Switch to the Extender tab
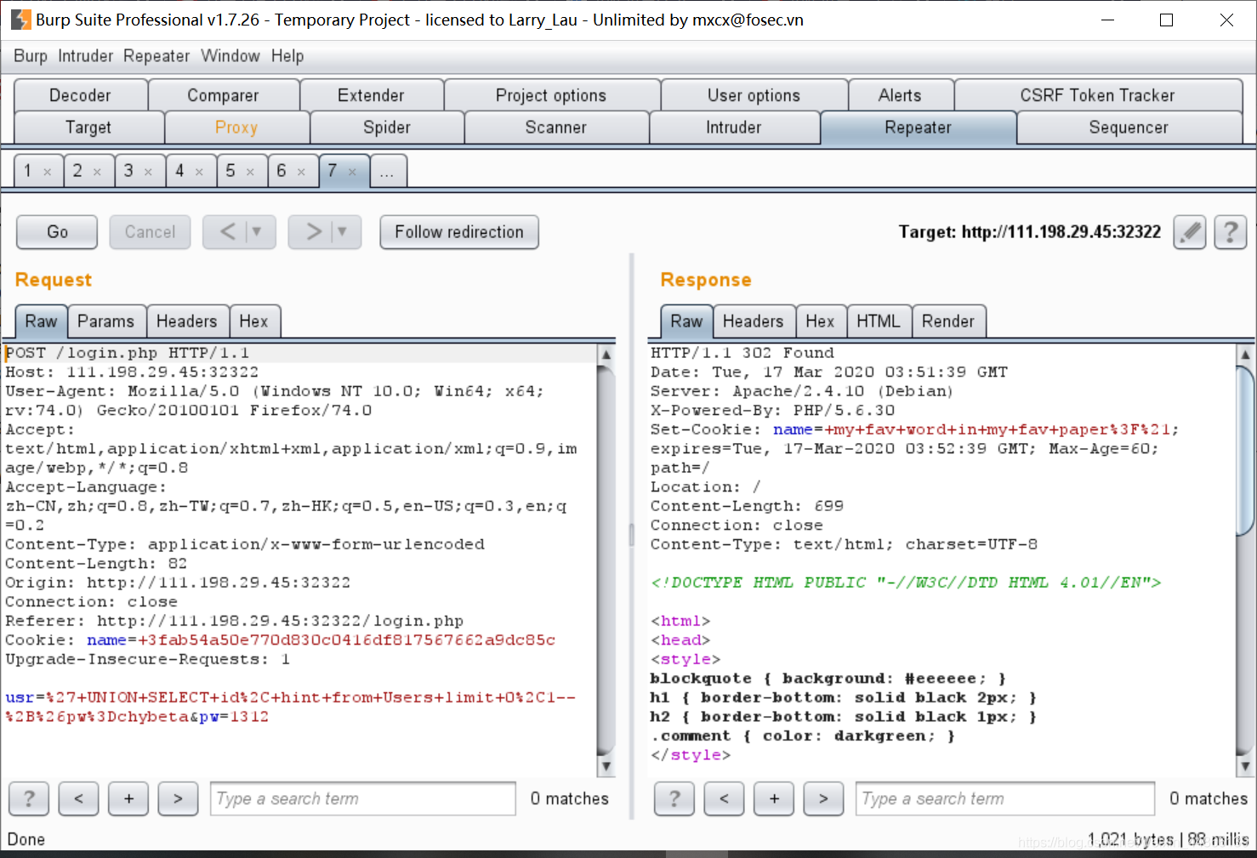Image resolution: width=1257 pixels, height=858 pixels. tap(371, 95)
